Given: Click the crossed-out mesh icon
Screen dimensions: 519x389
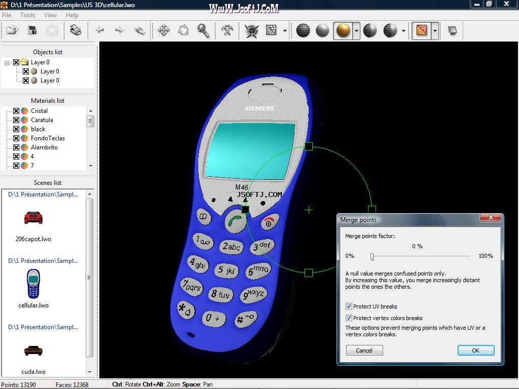Looking at the screenshot, I should (x=251, y=31).
